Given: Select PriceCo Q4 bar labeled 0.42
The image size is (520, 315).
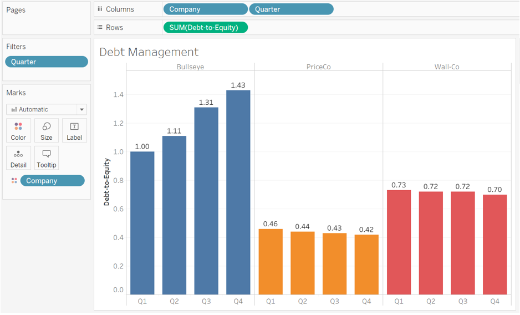Looking at the screenshot, I should tap(366, 265).
